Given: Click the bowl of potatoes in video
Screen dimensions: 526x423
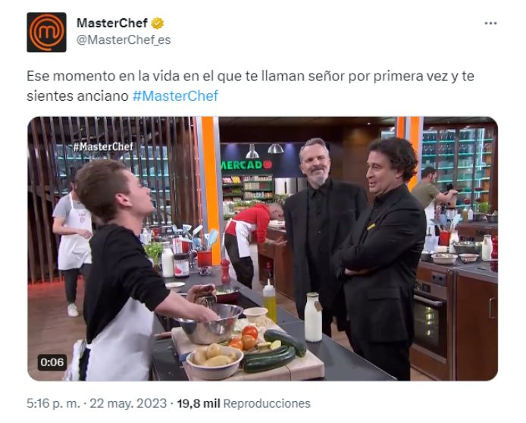Looking at the screenshot, I should coord(214,362).
